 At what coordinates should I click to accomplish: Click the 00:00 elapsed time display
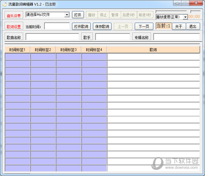(194, 17)
